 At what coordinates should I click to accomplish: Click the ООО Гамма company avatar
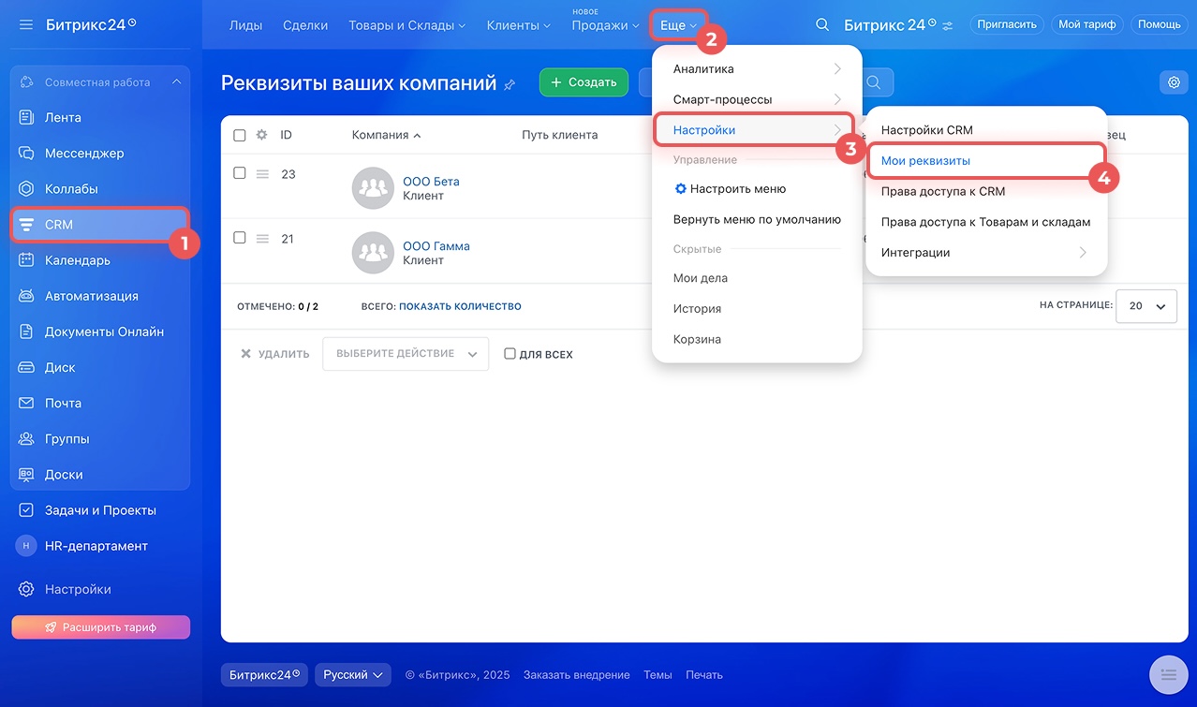coord(373,253)
